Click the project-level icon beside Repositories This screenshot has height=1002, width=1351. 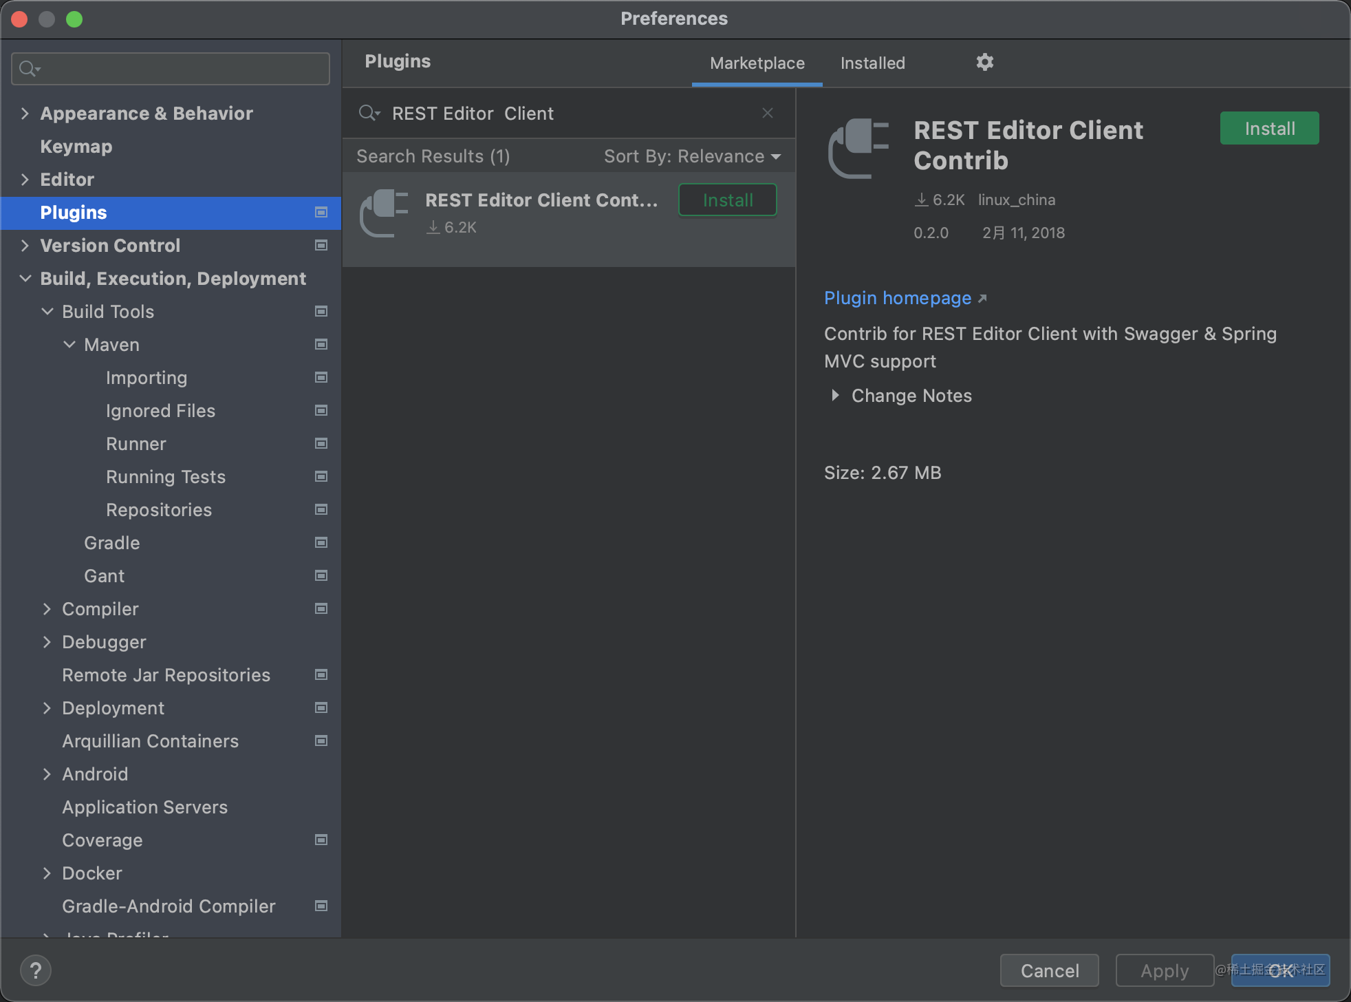[321, 509]
